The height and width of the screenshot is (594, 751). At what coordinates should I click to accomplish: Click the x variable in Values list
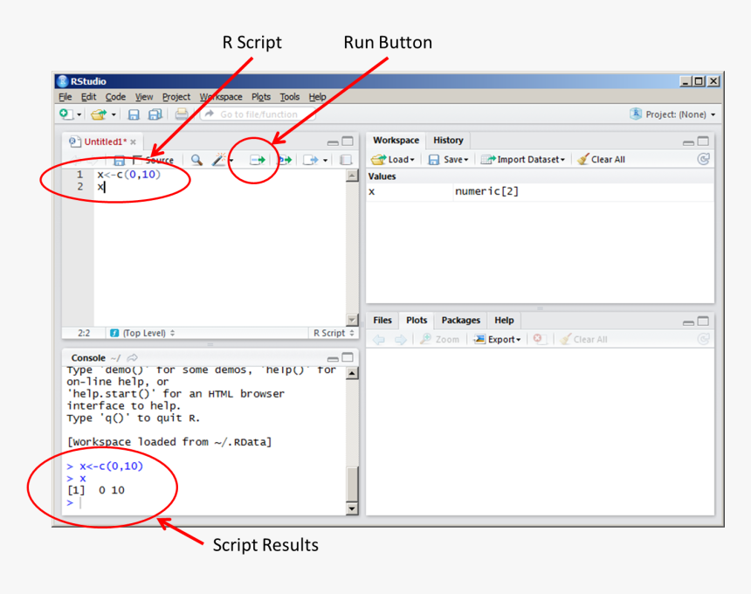click(x=372, y=191)
